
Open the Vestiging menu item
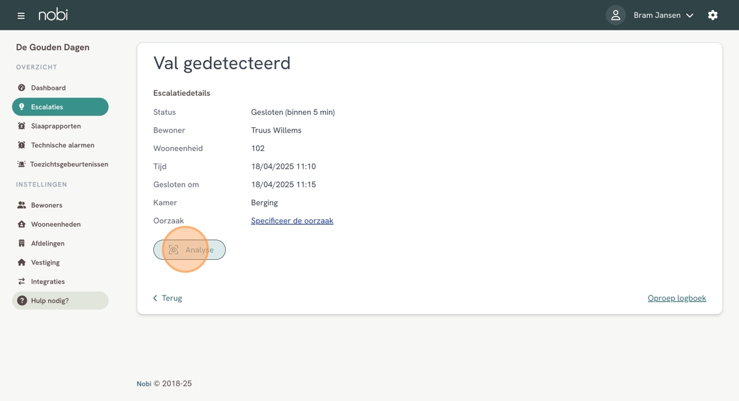tap(45, 262)
